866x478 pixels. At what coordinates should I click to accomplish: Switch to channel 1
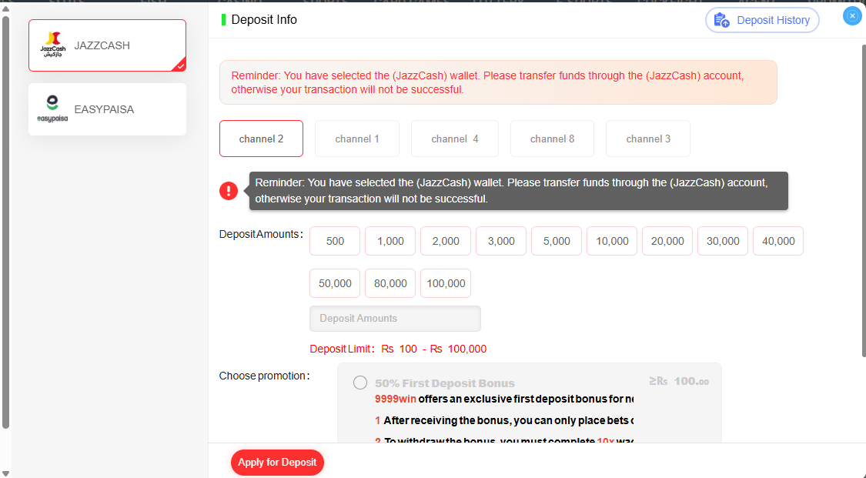pyautogui.click(x=356, y=139)
